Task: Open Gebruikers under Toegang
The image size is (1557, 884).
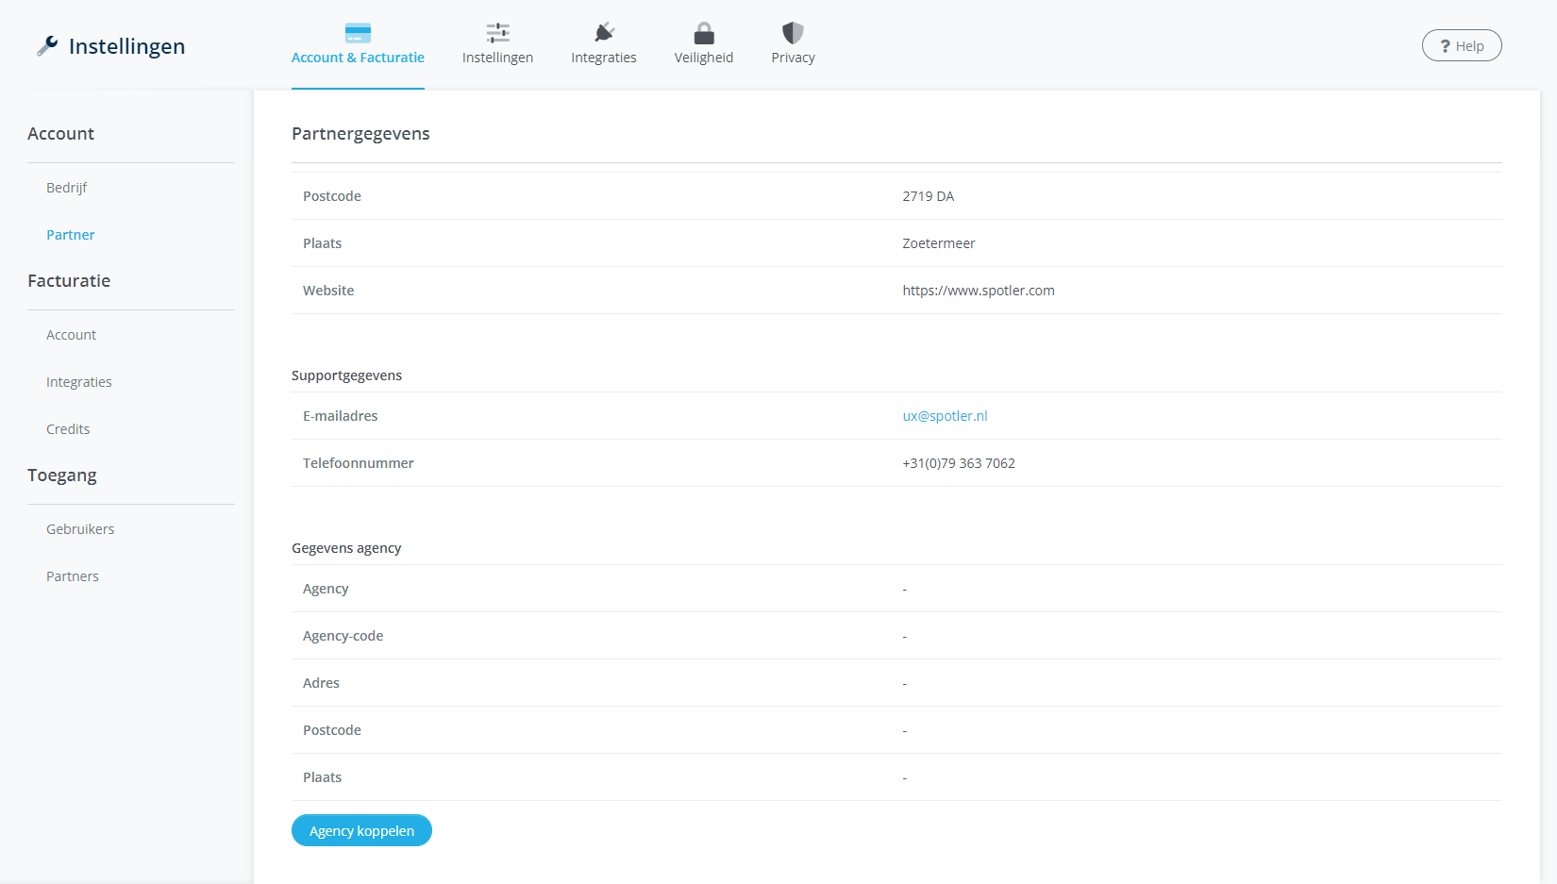Action: tap(80, 529)
